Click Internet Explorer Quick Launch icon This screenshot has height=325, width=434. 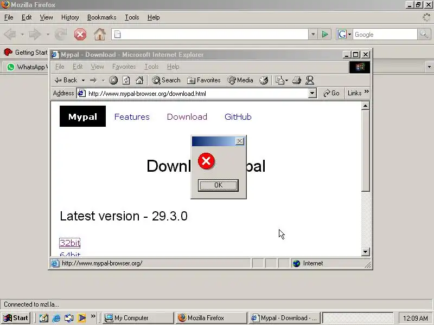coord(56,318)
